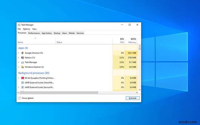The image size is (200, 125).
Task: Click the AMD External Events Client icon
Action: click(23, 83)
